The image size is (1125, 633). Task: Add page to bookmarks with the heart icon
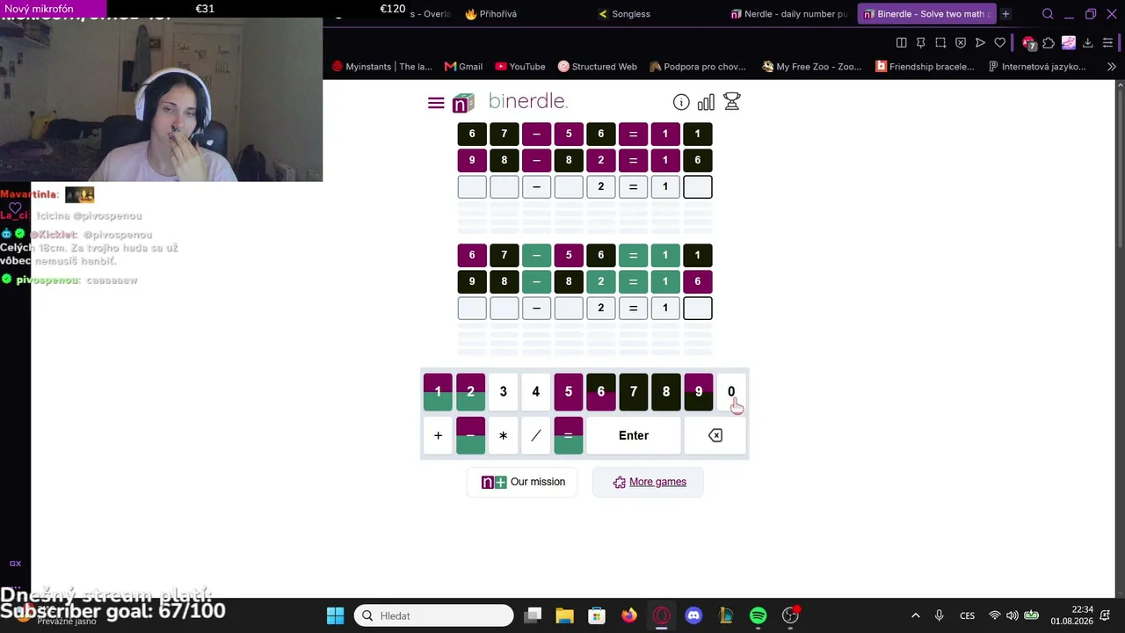(x=1000, y=42)
